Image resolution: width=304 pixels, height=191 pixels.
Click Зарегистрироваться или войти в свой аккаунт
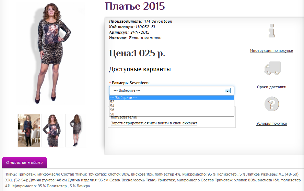(x=154, y=123)
